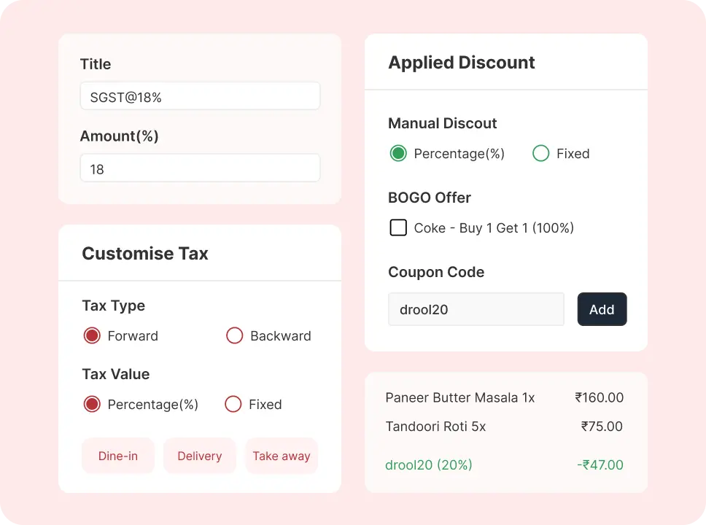The image size is (706, 525).
Task: Click the Customise Tax section header
Action: click(x=144, y=253)
